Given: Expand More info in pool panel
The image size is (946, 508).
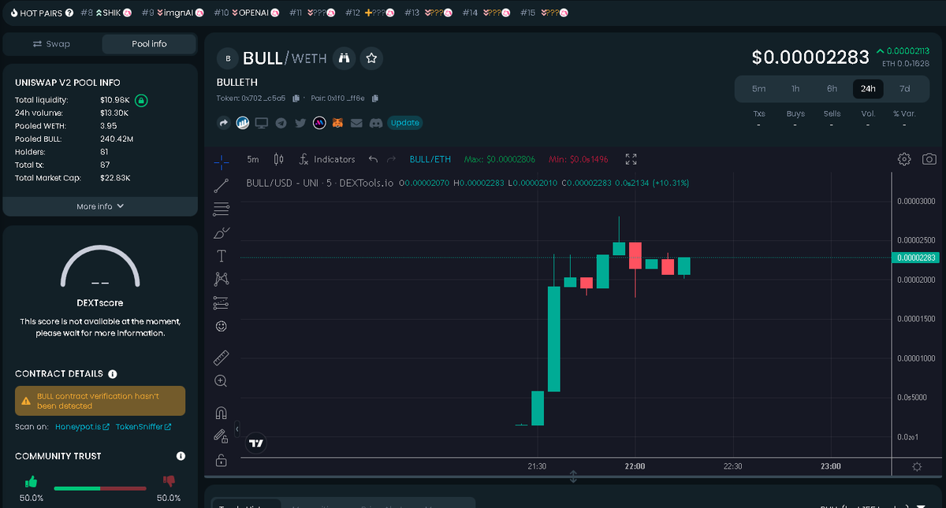Looking at the screenshot, I should click(x=100, y=206).
